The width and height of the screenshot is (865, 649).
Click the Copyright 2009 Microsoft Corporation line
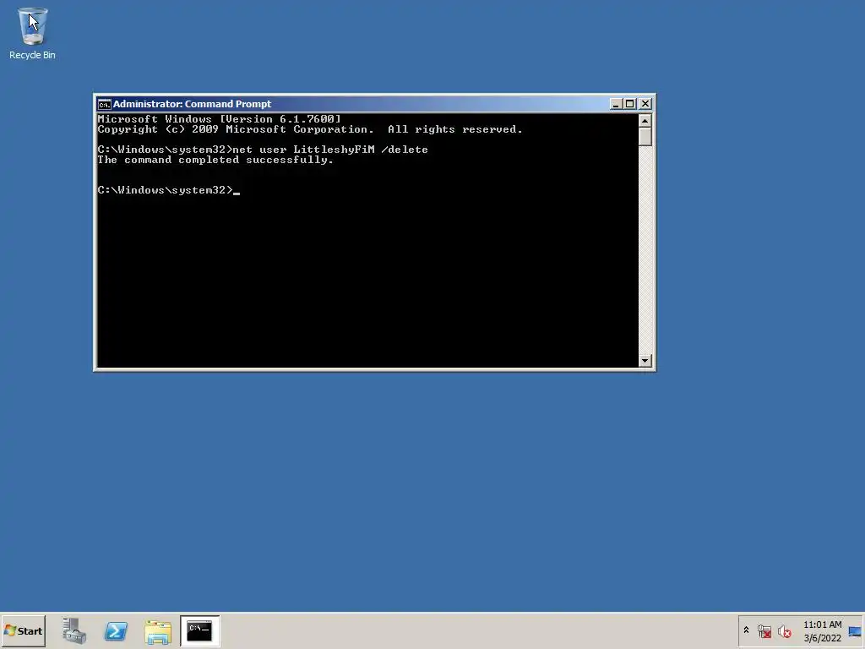(x=309, y=129)
